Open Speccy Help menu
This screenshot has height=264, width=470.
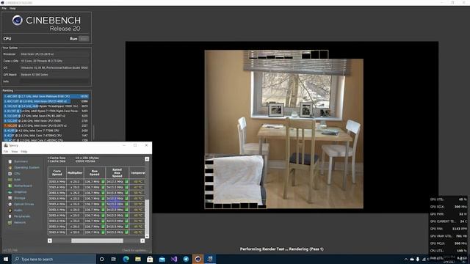point(24,152)
